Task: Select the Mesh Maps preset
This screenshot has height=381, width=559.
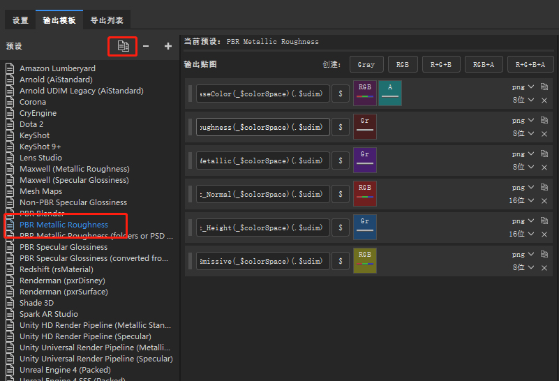Action: (x=41, y=191)
